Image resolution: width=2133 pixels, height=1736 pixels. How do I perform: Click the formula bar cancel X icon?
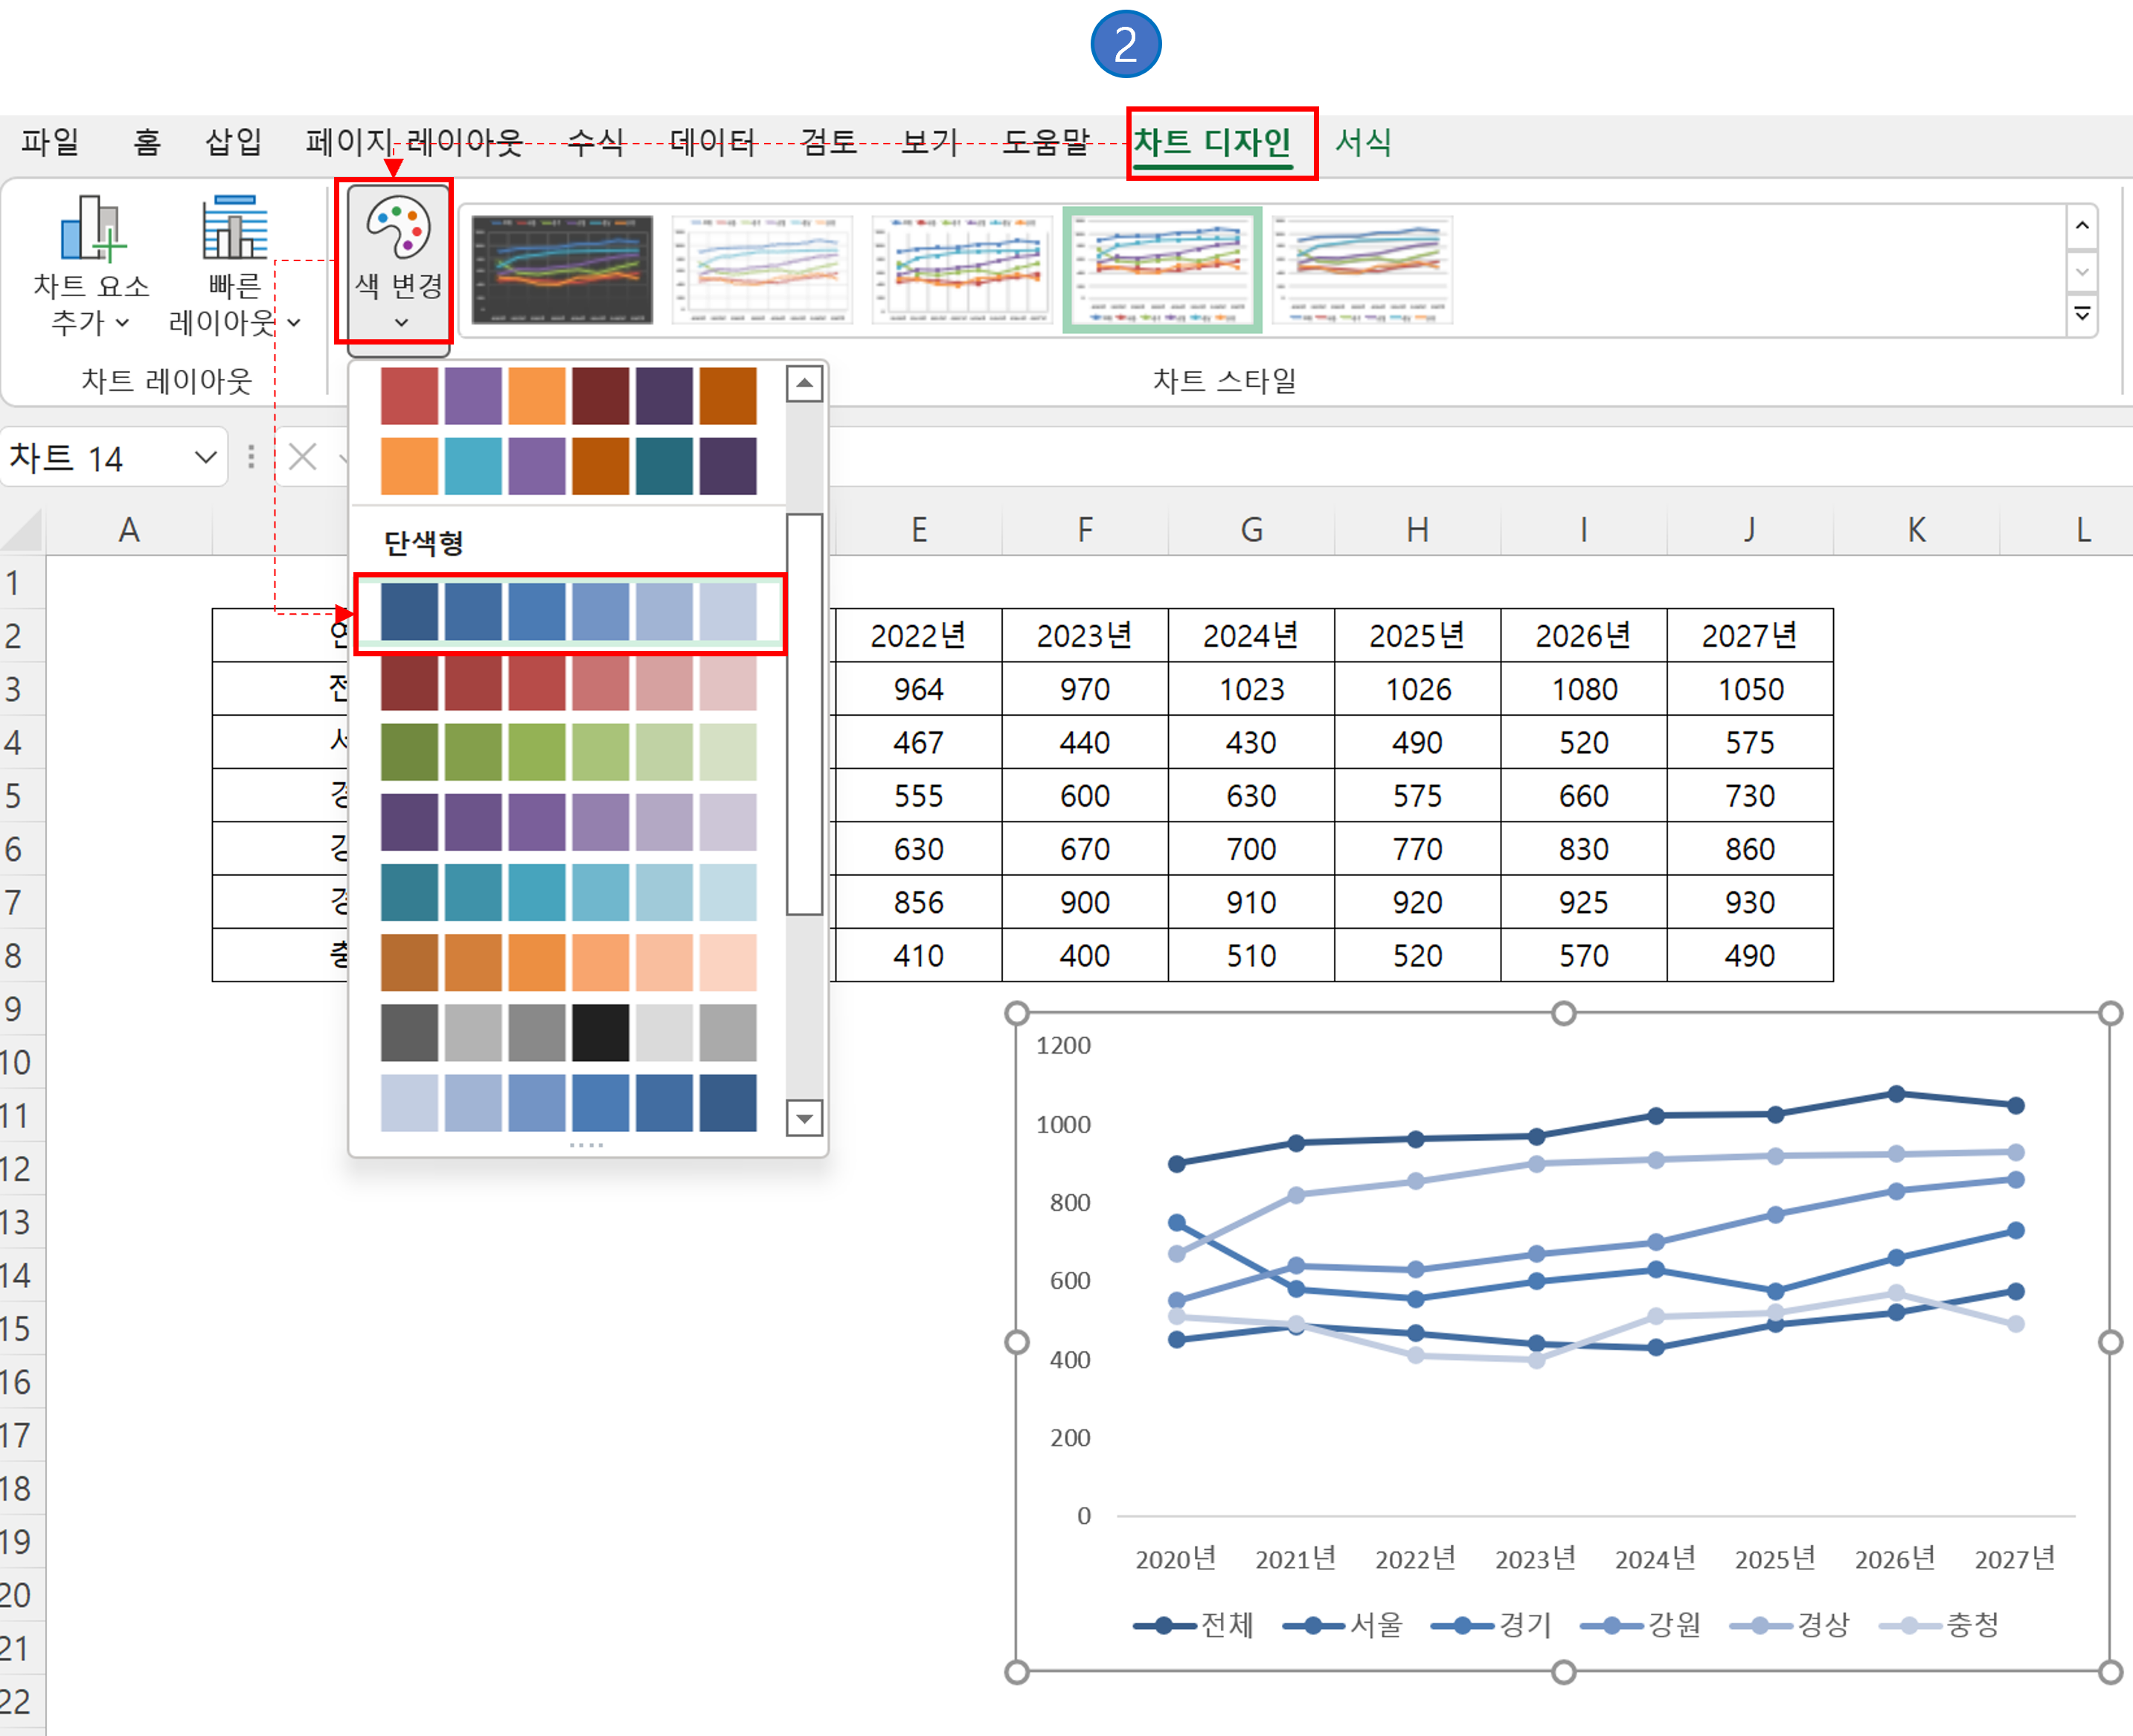(302, 458)
